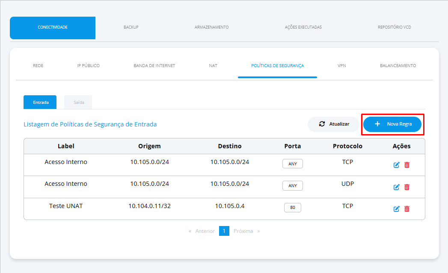Create a new rule with Nova Regra

coord(392,124)
